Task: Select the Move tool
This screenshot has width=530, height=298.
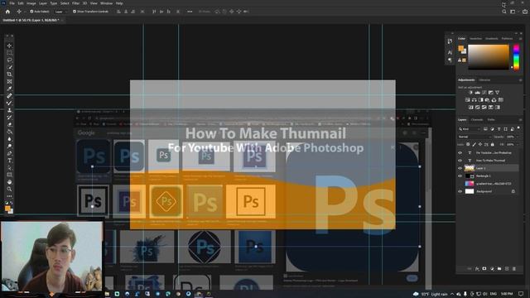Action: pyautogui.click(x=9, y=46)
